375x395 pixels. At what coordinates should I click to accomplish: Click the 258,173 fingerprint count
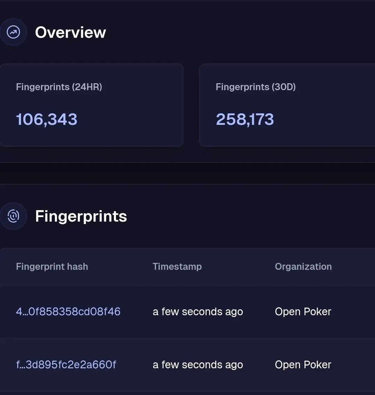[x=245, y=119]
